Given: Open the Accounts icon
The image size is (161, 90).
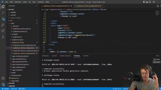Looking at the screenshot, I should tap(3, 78).
